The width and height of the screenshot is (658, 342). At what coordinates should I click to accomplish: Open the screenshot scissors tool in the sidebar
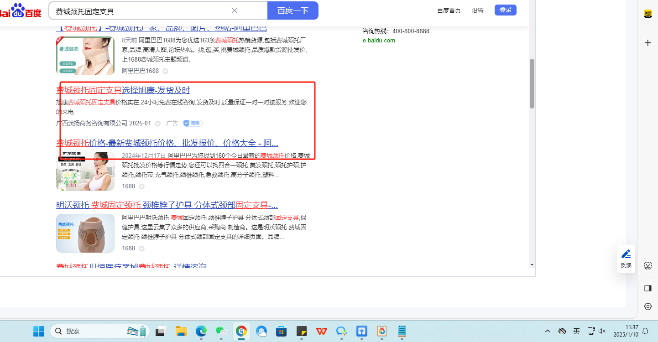pos(648,265)
